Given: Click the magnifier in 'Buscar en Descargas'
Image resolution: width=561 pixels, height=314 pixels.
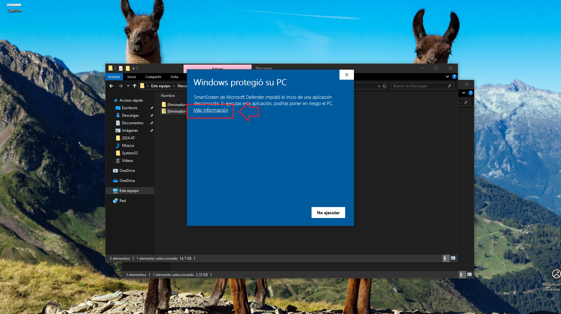Looking at the screenshot, I should (449, 86).
